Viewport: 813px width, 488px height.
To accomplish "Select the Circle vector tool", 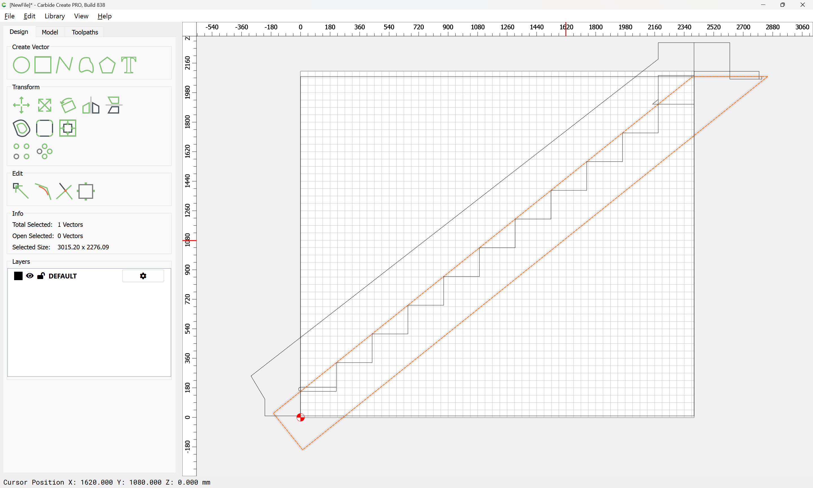I will [x=21, y=65].
